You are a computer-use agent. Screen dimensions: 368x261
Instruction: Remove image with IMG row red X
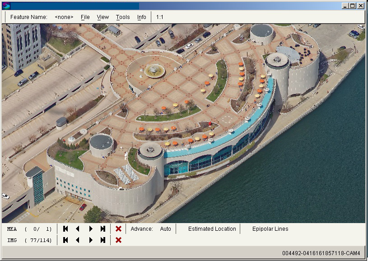pyautogui.click(x=118, y=240)
